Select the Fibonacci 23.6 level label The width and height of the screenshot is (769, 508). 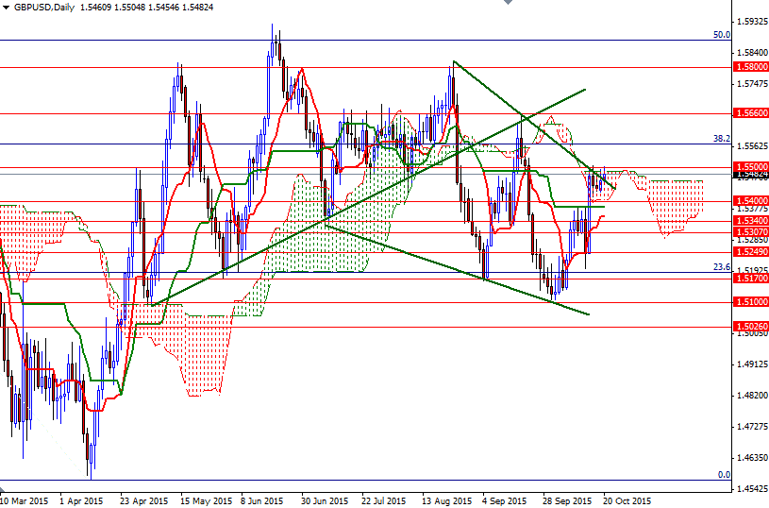(722, 267)
